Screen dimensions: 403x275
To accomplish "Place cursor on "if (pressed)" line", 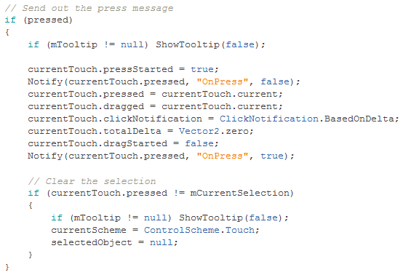I will tap(39, 20).
